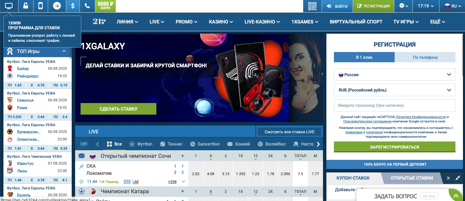Image resolution: width=465 pixels, height=201 pixels.
Task: Click the statistics bar-chart icon for СКА match
Action: [x=136, y=181]
